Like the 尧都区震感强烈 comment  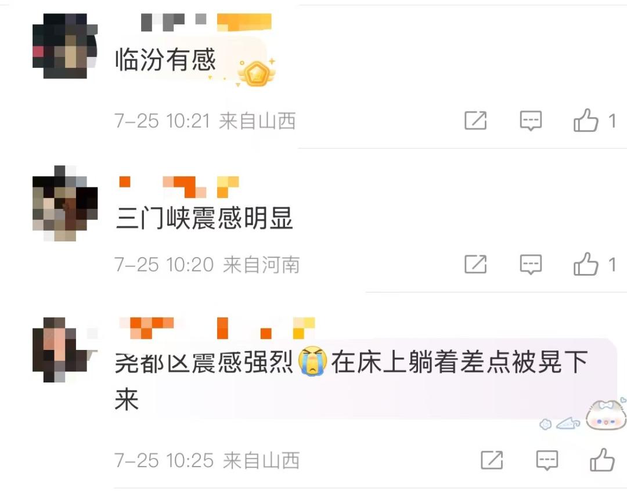pyautogui.click(x=602, y=460)
